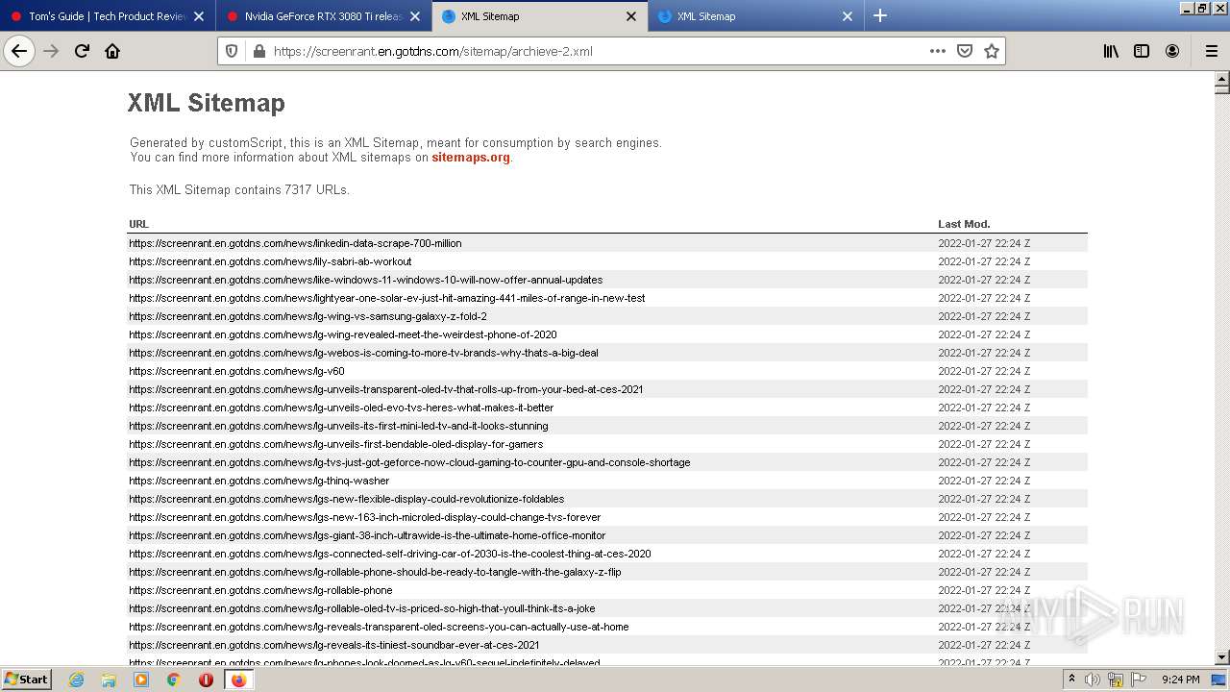Open lg-reveals-transparent-oled-screens link

[379, 627]
